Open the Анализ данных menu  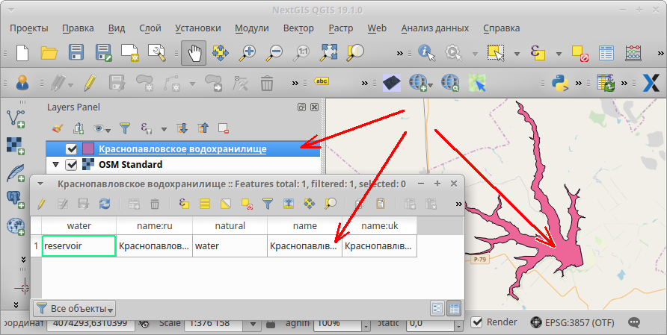(434, 28)
